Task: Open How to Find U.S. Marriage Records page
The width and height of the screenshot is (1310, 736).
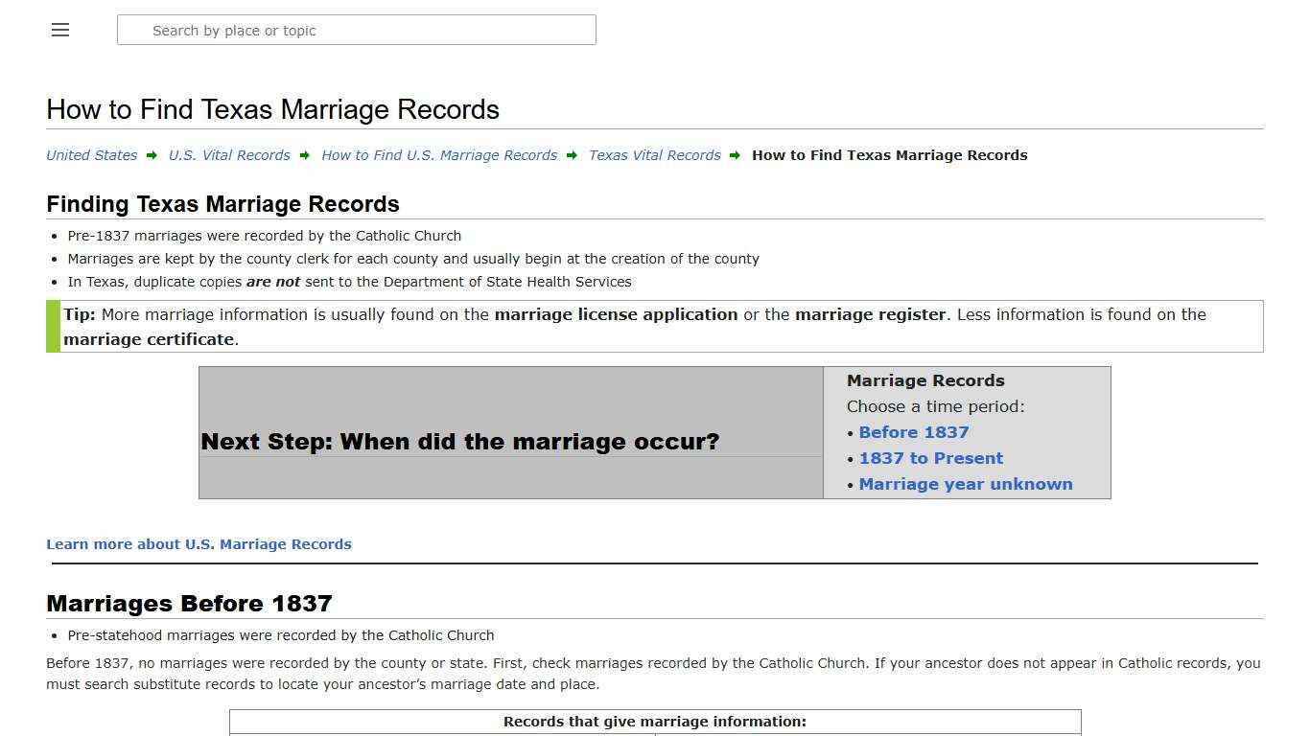Action: coord(439,154)
